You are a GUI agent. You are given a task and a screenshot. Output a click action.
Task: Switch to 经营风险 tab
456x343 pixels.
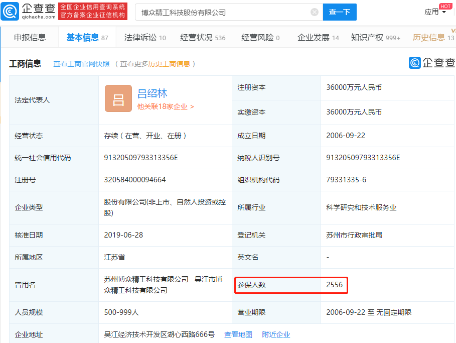click(x=260, y=37)
